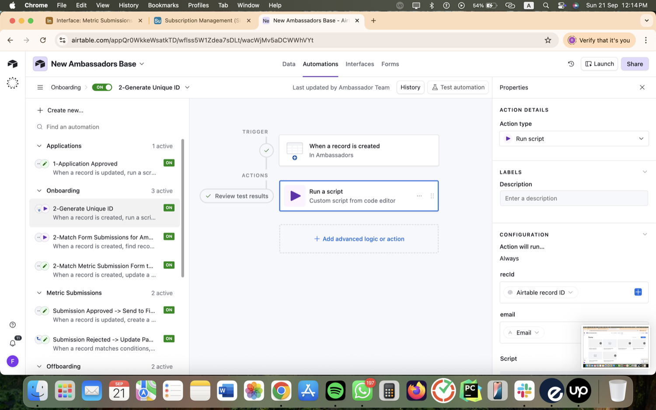Open the Bookmarks menu in menu bar
The image size is (656, 410).
(x=163, y=5)
